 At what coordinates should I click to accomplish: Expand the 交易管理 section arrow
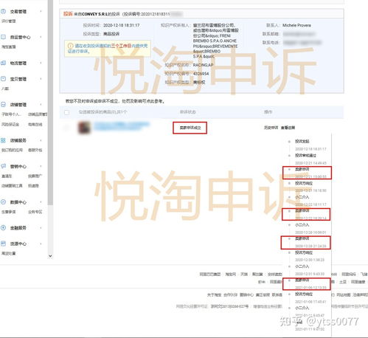click(41, 11)
